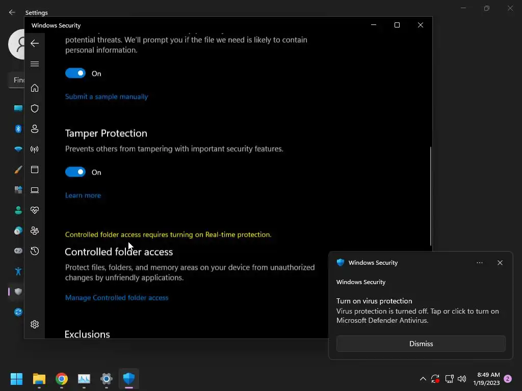Viewport: 522px width, 391px height.
Task: Open Personalization brush icon in Settings
Action: point(18,170)
